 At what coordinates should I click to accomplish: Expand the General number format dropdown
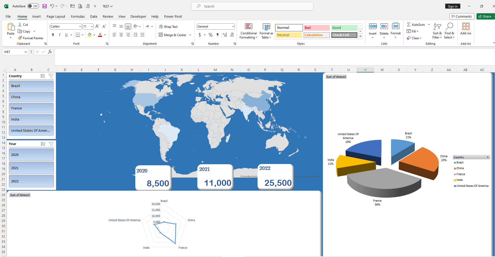[233, 27]
